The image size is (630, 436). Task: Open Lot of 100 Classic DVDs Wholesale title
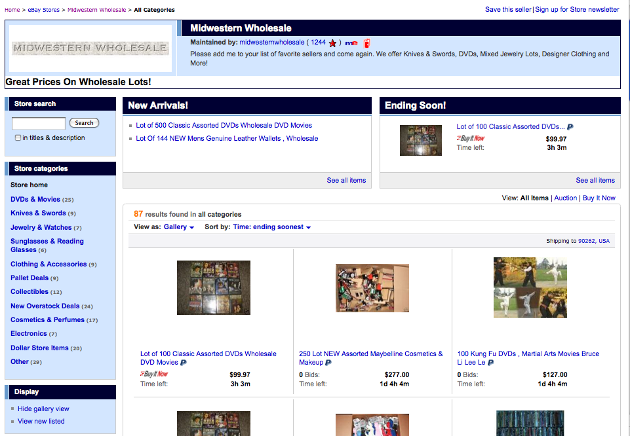208,358
